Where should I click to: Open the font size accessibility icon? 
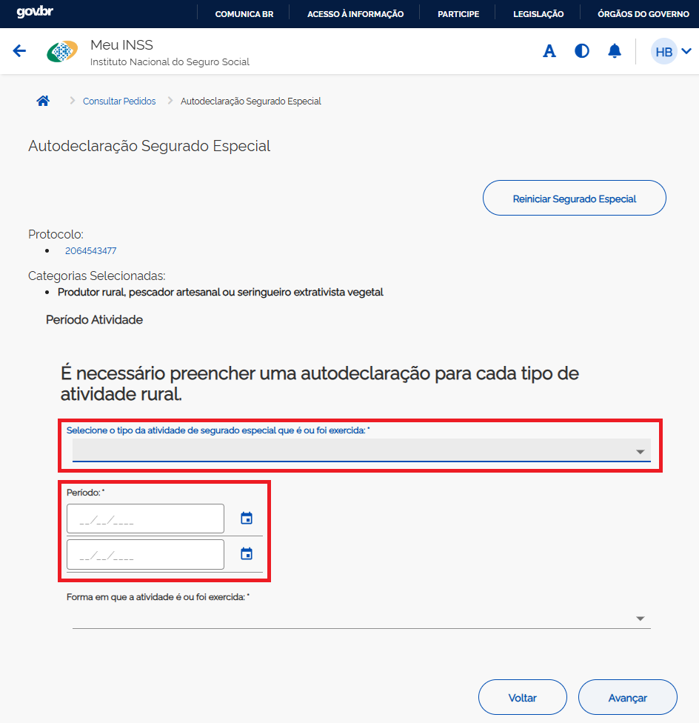tap(549, 51)
